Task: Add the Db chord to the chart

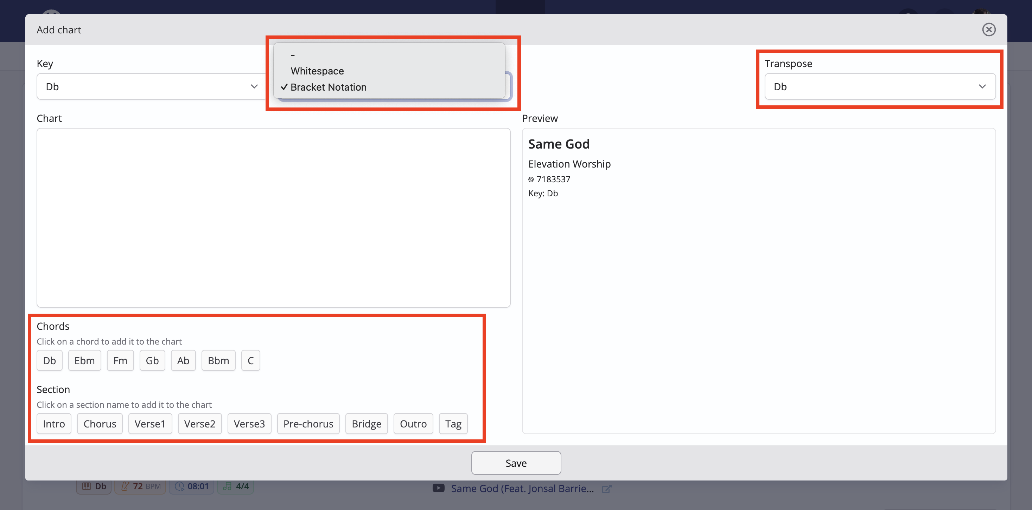Action: click(x=49, y=360)
